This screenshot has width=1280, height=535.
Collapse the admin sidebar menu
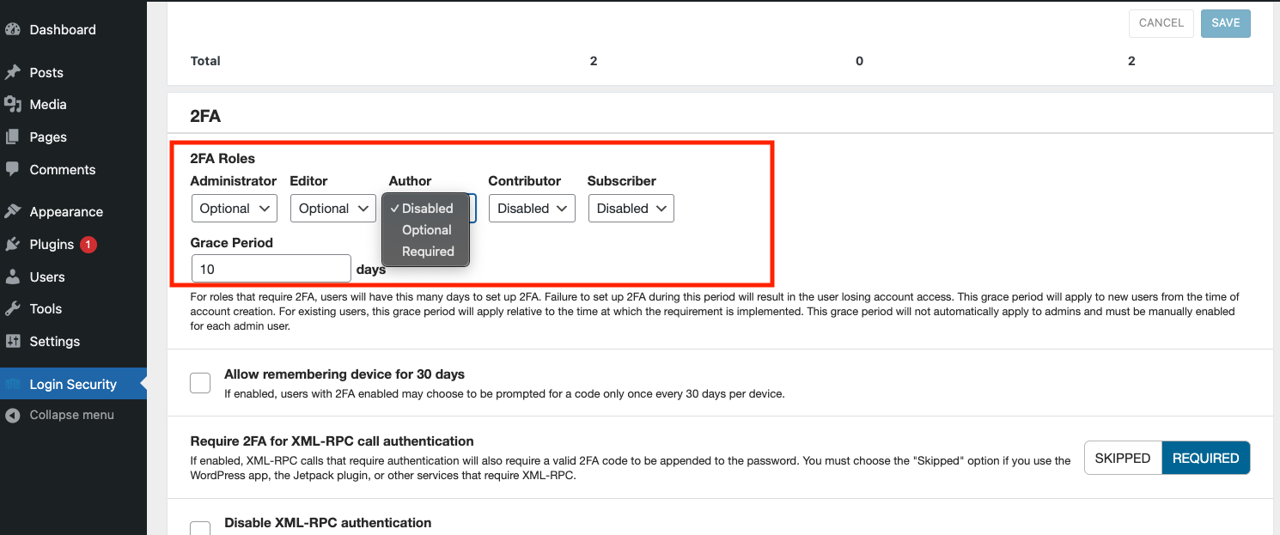click(x=71, y=415)
